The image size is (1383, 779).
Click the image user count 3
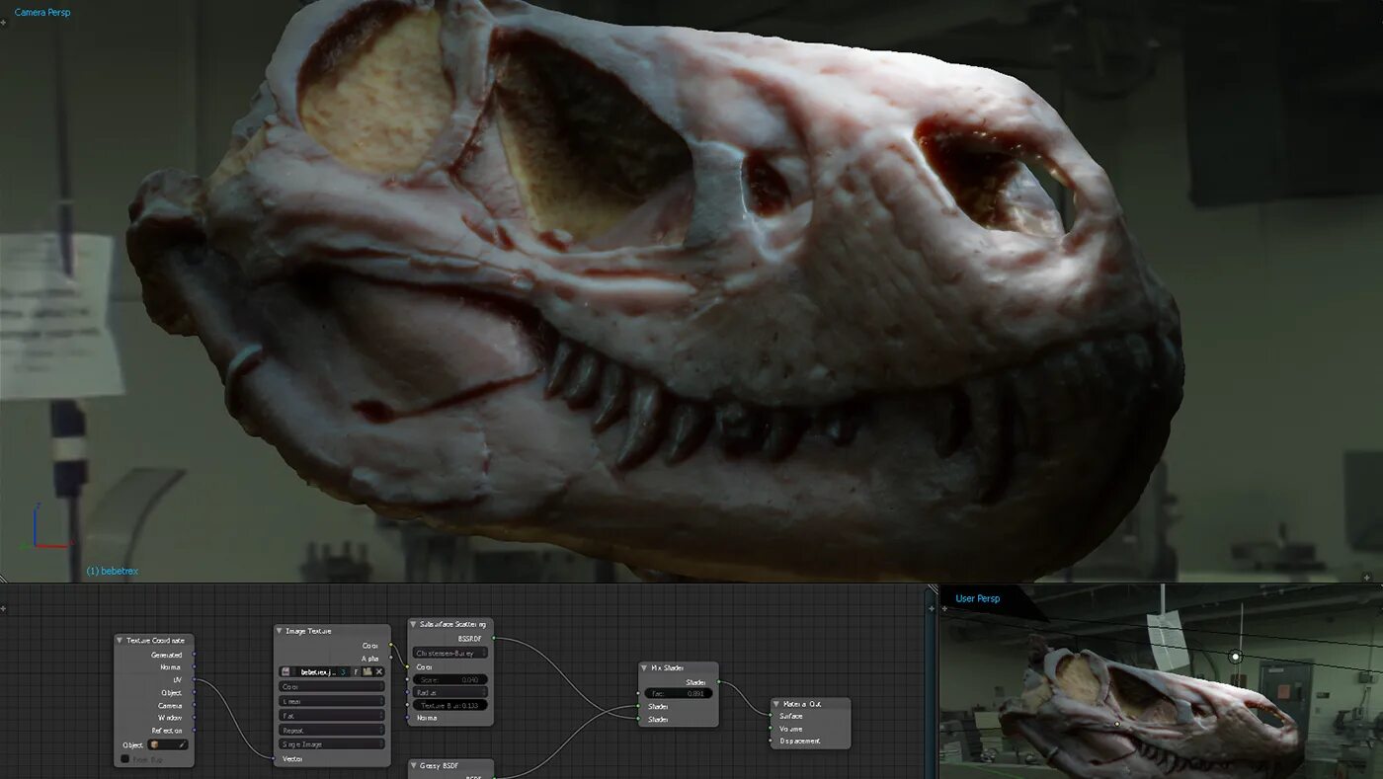click(343, 672)
